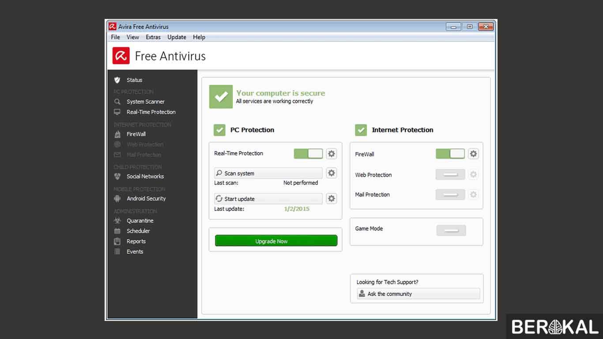Click the disabled Mail Protection gear
The image size is (603, 339).
point(473,194)
